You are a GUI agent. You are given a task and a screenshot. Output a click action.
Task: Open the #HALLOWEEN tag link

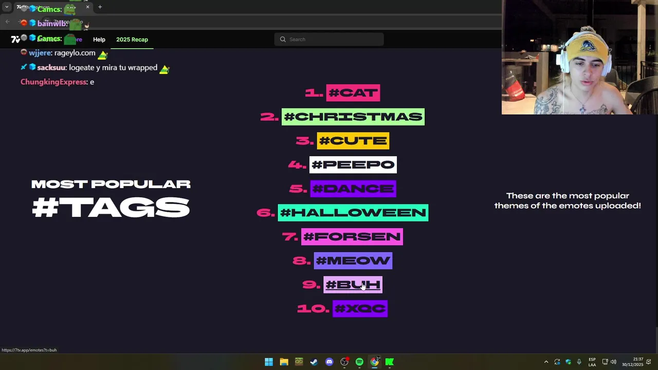353,213
